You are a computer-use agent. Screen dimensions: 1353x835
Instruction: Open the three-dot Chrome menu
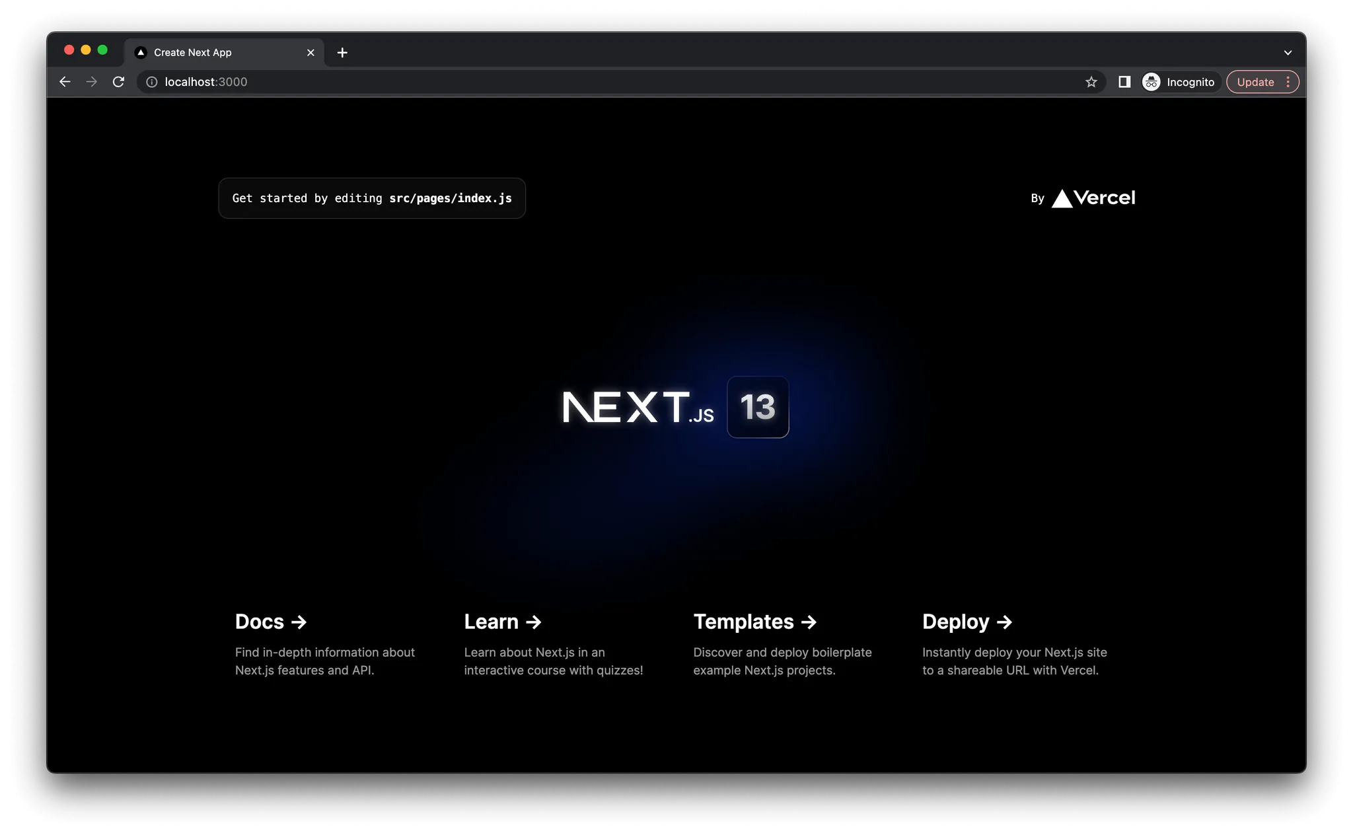point(1288,82)
